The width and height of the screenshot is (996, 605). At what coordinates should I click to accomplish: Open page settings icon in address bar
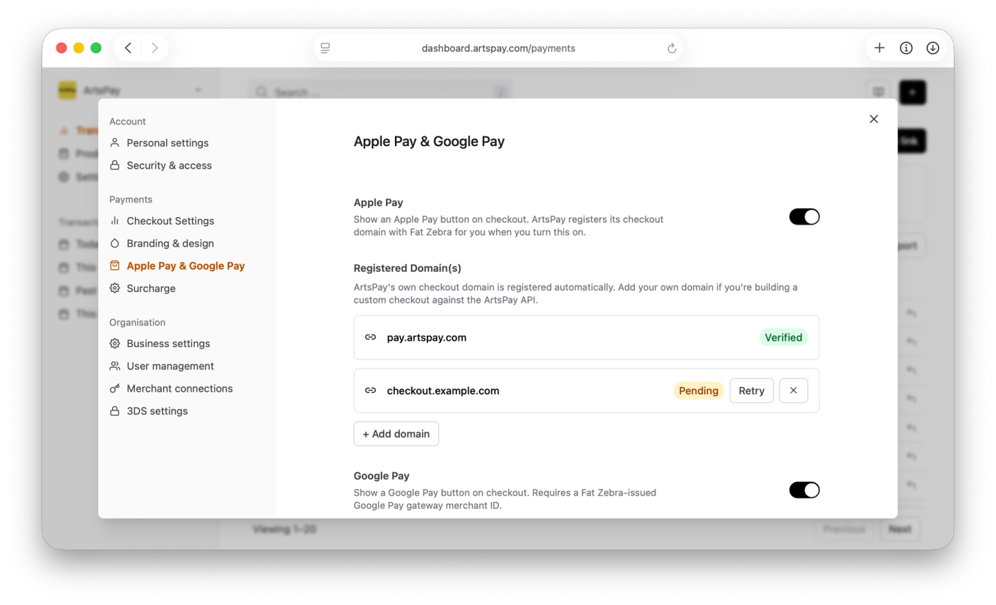(325, 48)
